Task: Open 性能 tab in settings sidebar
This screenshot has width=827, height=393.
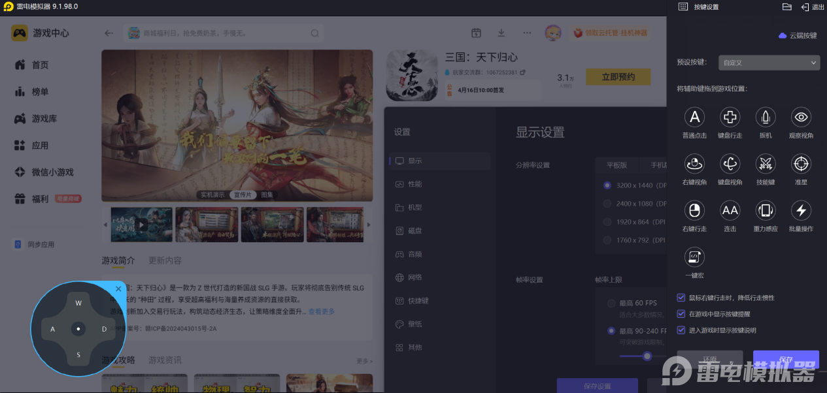Action: (x=439, y=184)
